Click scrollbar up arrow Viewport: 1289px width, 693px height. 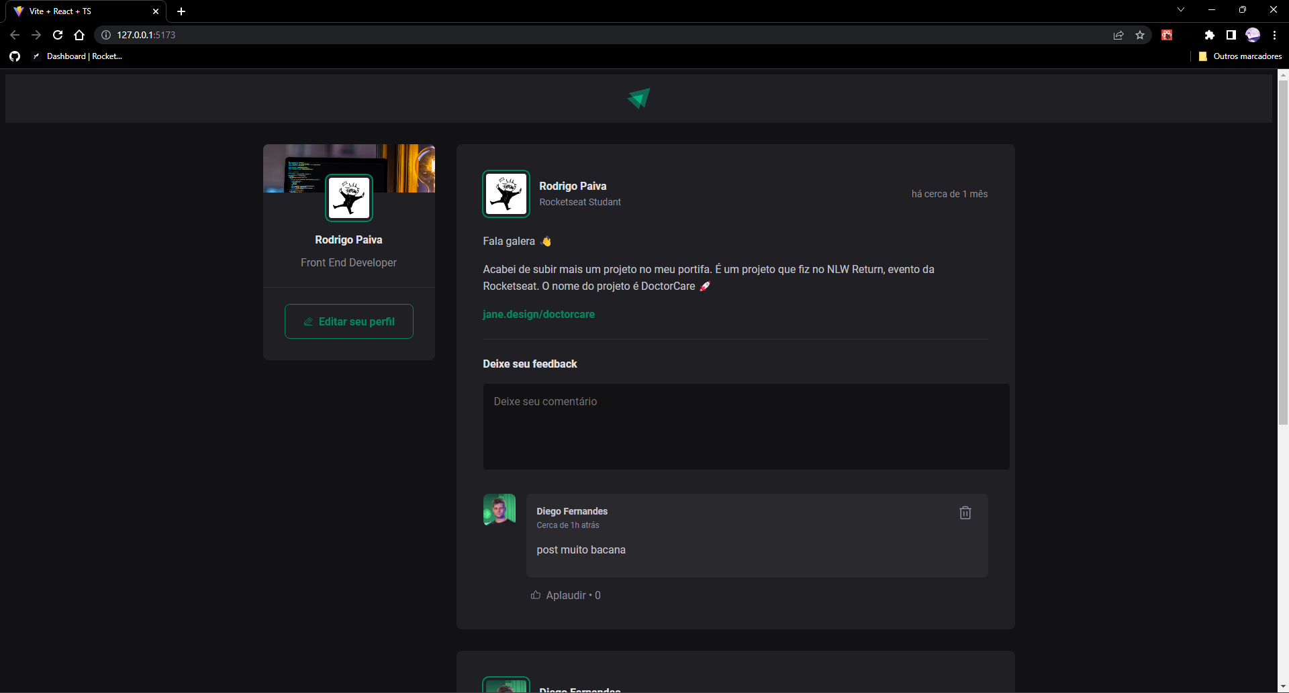[x=1283, y=74]
